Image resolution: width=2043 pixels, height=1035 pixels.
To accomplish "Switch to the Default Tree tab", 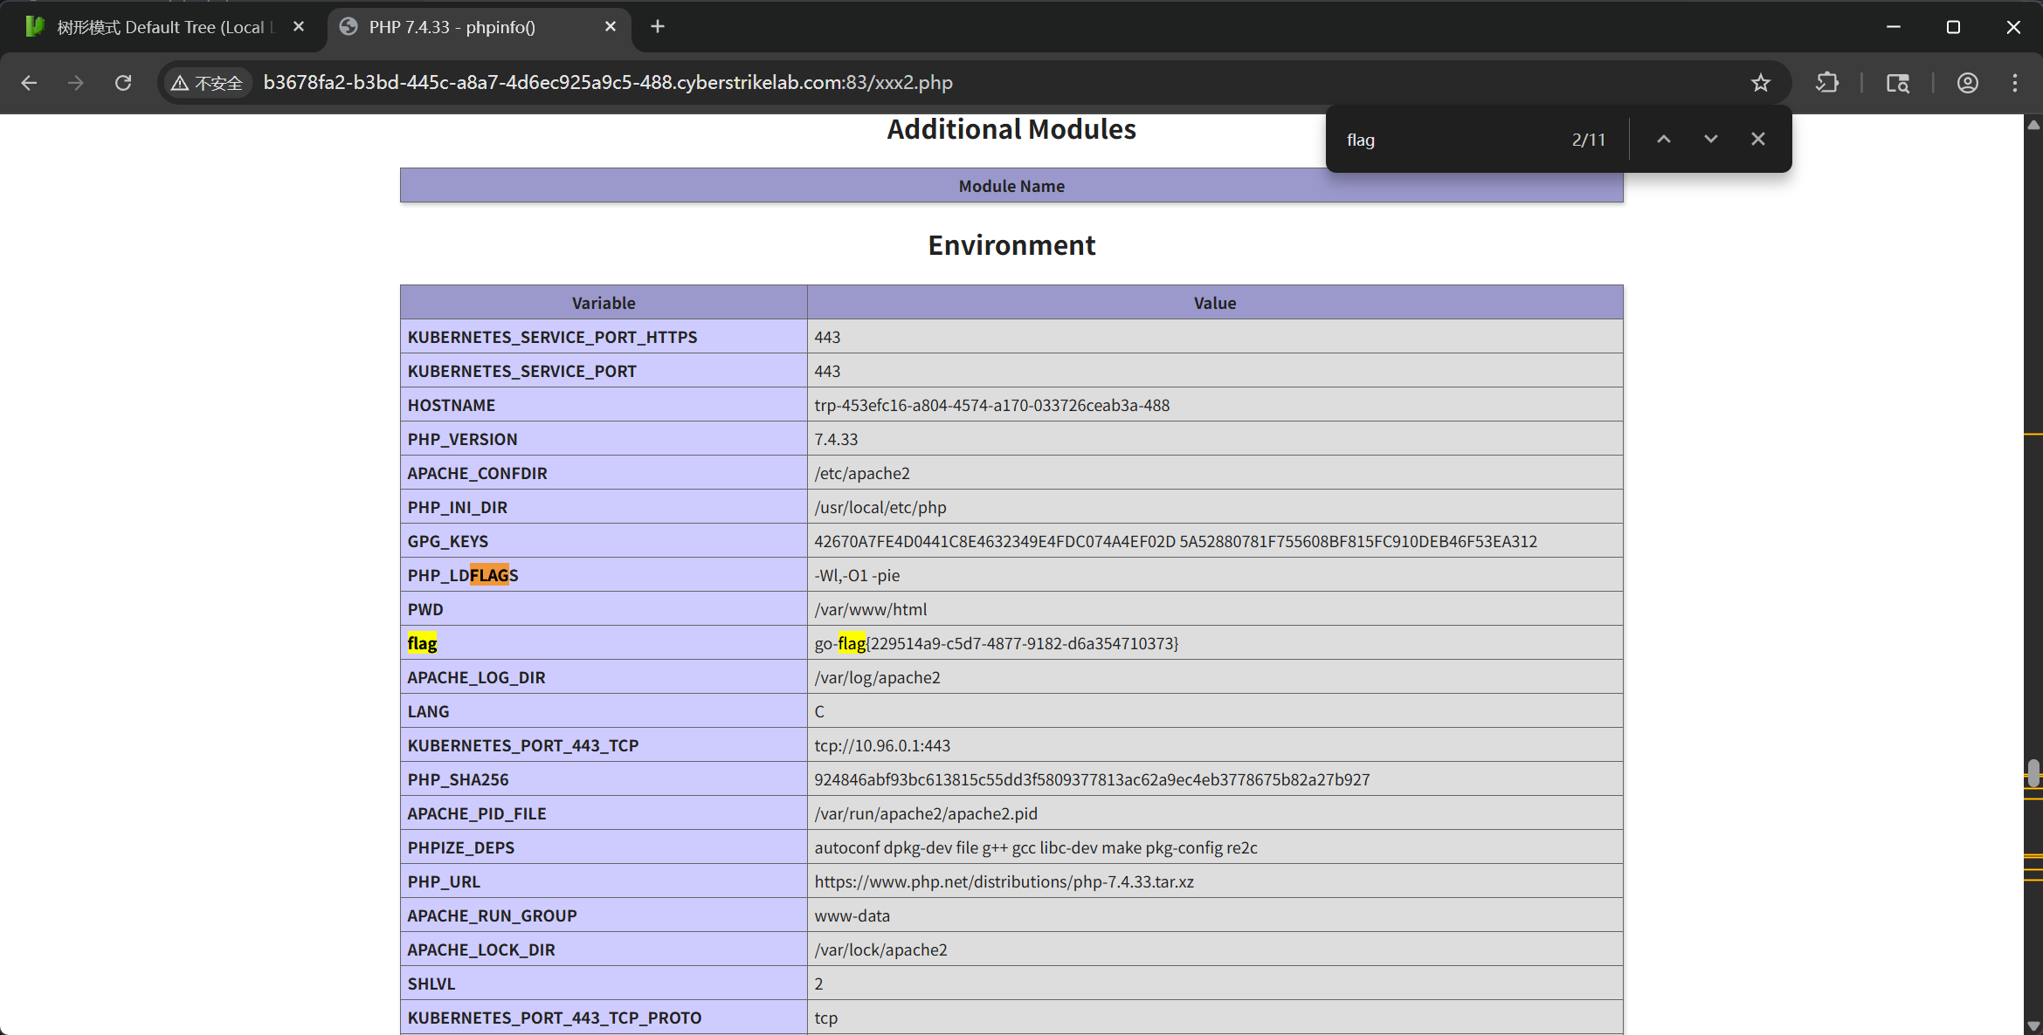I will 162,27.
